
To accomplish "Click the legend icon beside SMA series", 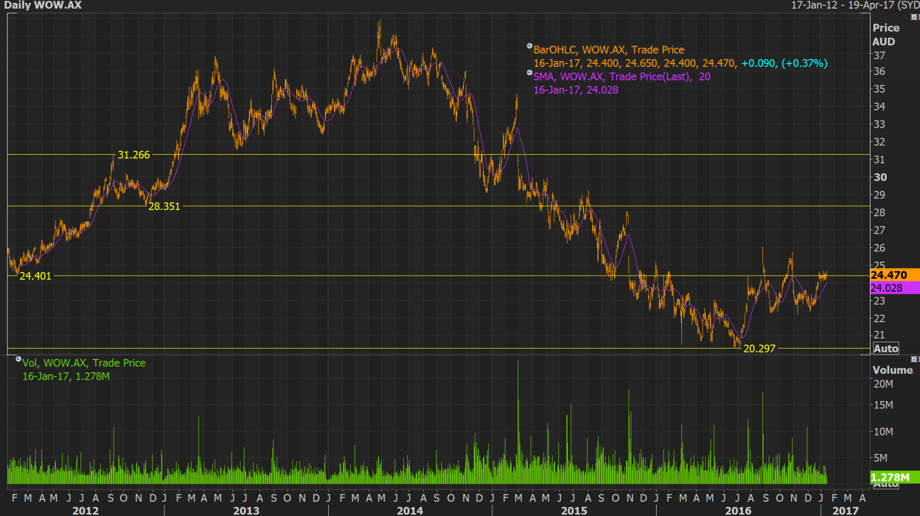I will pos(530,73).
